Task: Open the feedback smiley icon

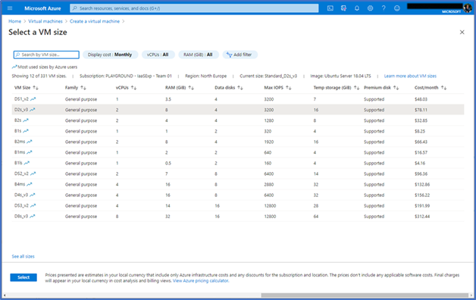Action: 396,8
